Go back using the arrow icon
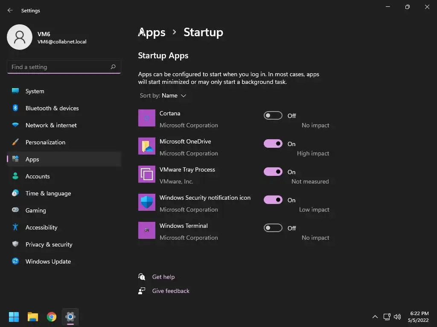This screenshot has width=437, height=327. coord(10,10)
